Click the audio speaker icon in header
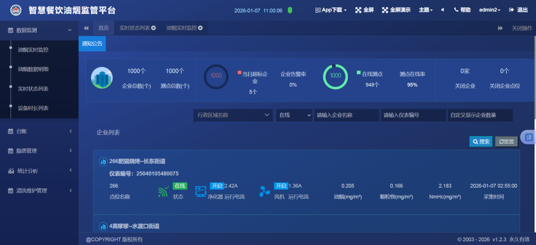This screenshot has height=245, width=536. point(442,10)
